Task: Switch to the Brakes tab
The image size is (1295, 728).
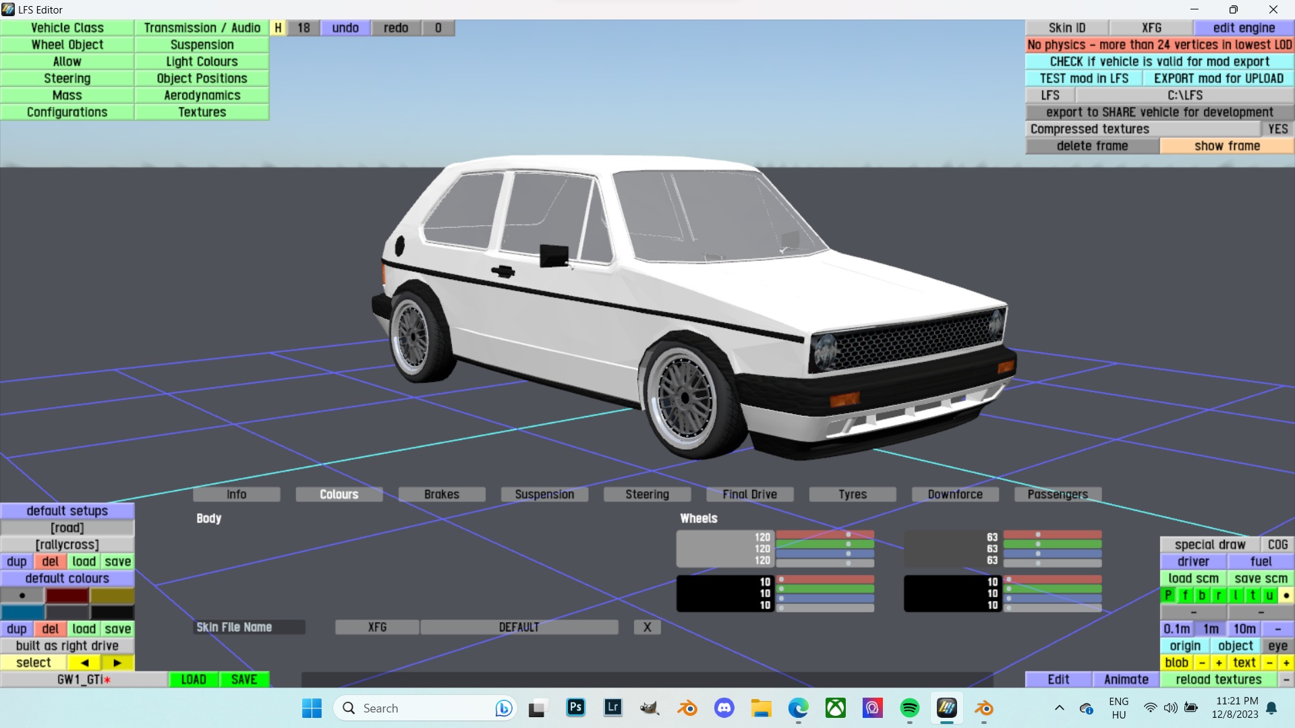Action: click(441, 494)
